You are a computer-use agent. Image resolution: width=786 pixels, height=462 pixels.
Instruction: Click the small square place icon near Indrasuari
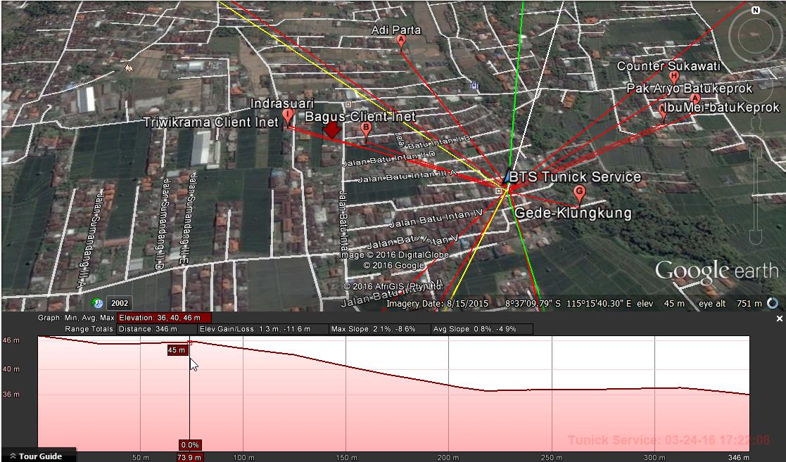(348, 104)
